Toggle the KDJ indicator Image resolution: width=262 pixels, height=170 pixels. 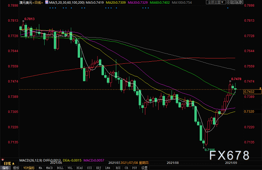pyautogui.click(x=98, y=168)
